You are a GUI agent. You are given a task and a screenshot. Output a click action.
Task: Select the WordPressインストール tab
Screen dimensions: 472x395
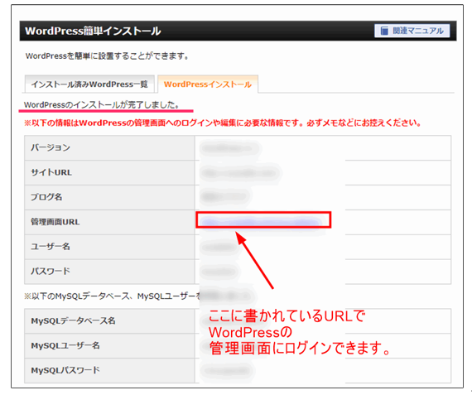click(208, 84)
